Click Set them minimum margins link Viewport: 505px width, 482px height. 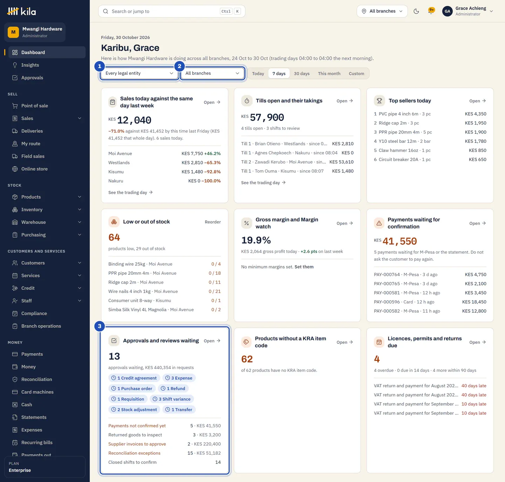304,267
